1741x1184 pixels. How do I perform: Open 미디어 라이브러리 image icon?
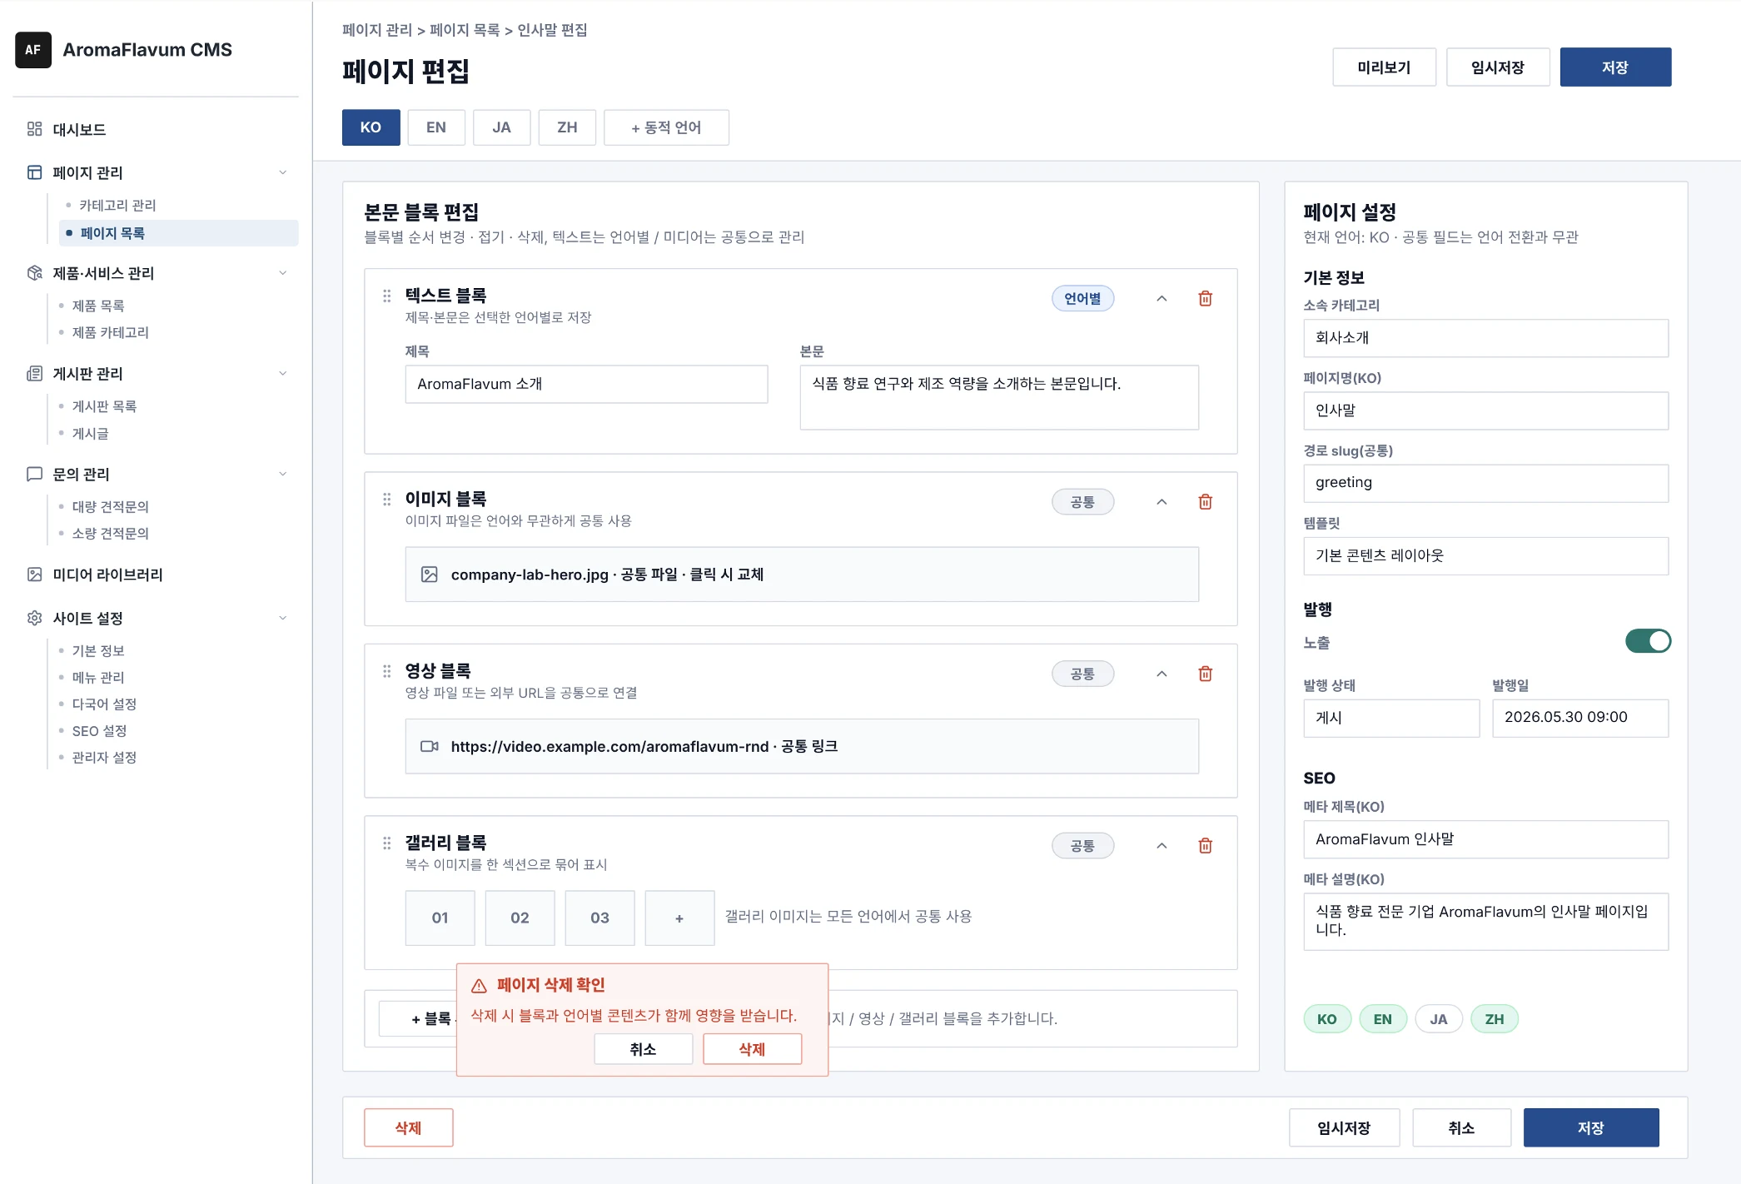coord(34,575)
